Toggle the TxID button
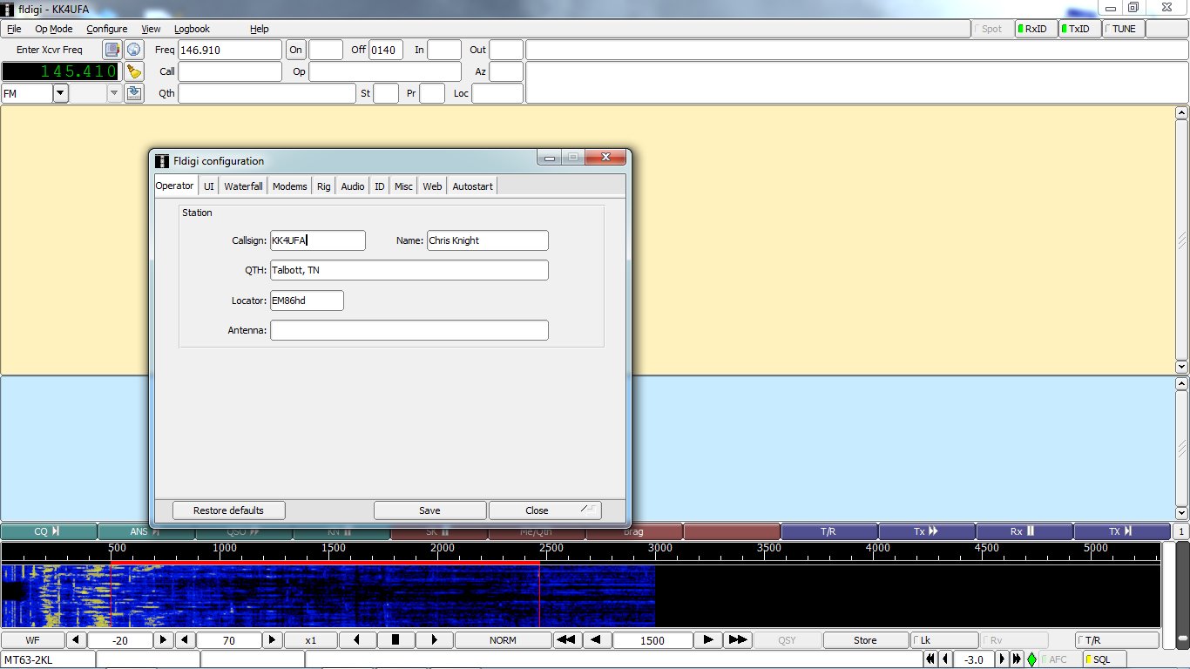1190x669 pixels. [1078, 29]
